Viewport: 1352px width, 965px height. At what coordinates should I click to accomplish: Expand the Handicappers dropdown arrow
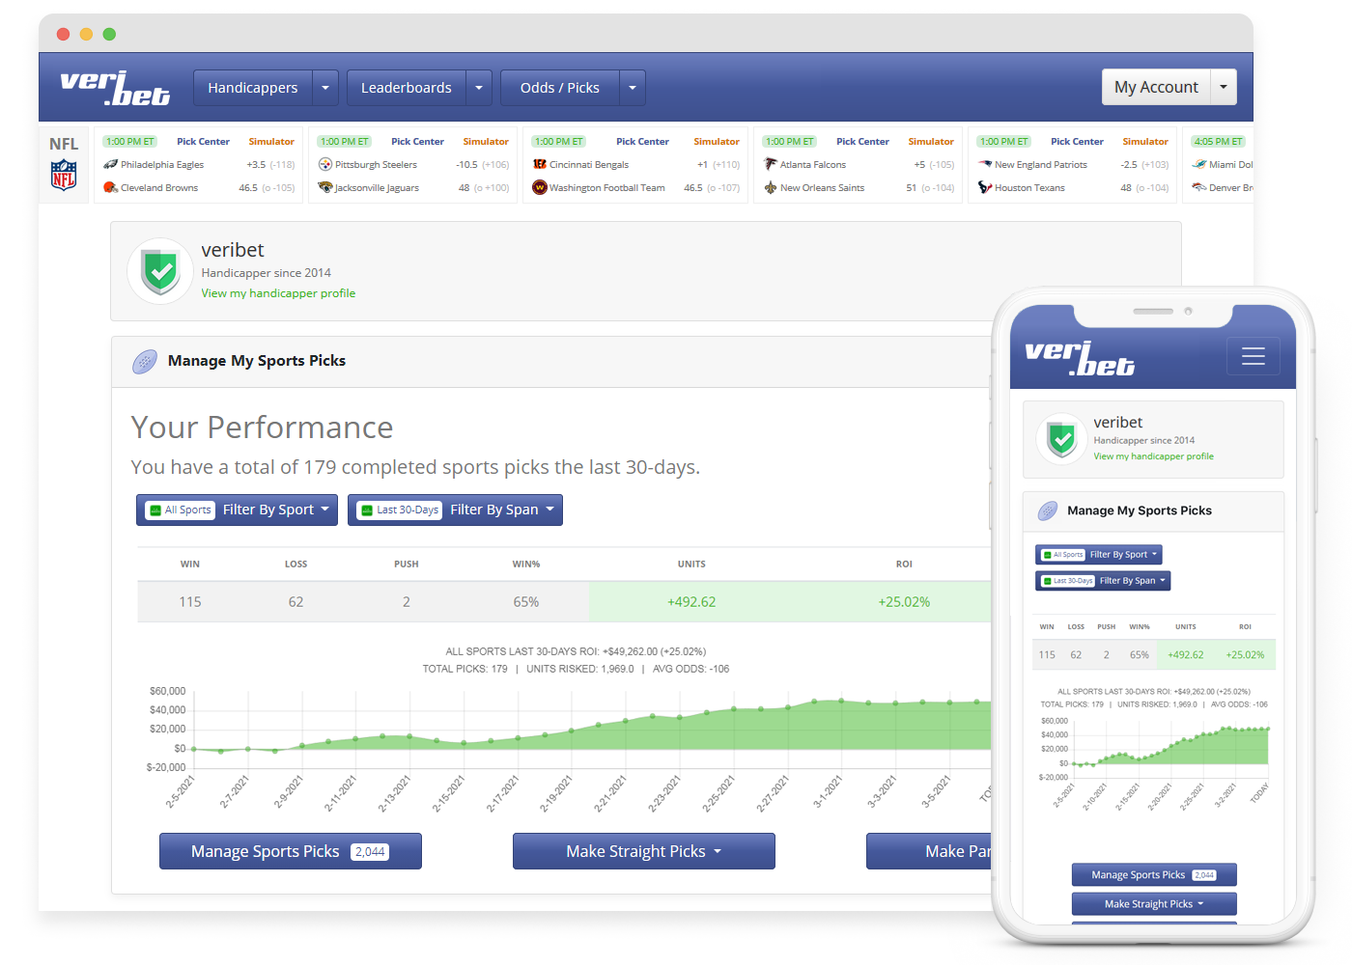point(325,88)
